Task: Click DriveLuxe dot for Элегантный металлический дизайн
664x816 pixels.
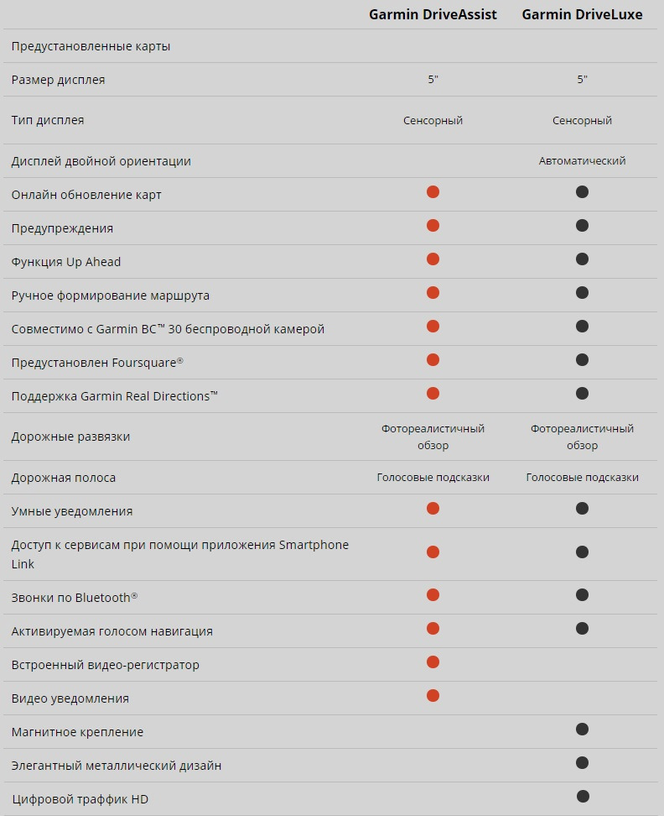Action: click(x=582, y=763)
